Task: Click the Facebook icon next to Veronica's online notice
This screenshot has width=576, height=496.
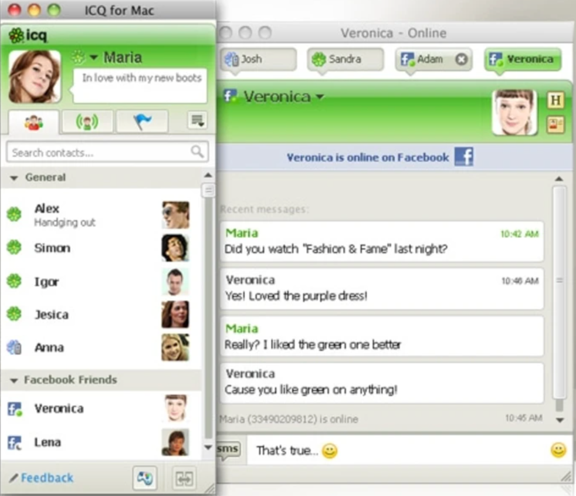Action: (465, 157)
